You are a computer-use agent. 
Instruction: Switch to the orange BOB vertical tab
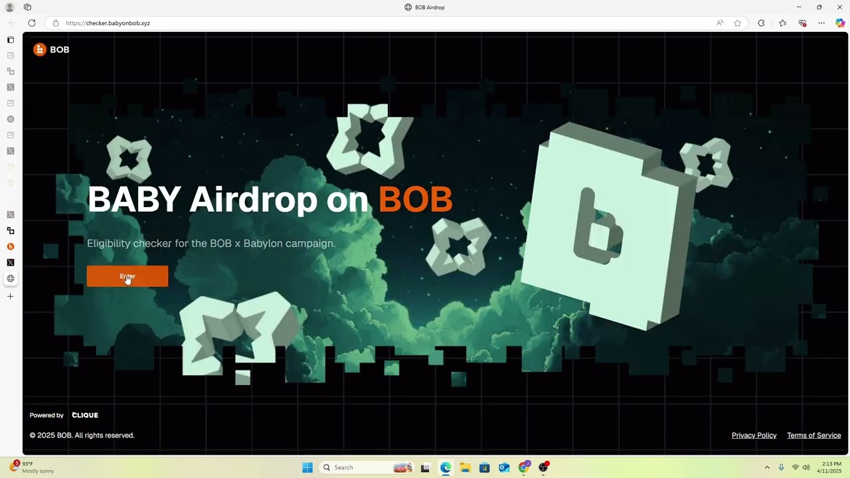pos(11,246)
